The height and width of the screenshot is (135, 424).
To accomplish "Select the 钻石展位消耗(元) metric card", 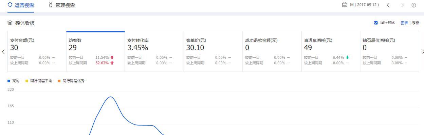I will [389, 51].
